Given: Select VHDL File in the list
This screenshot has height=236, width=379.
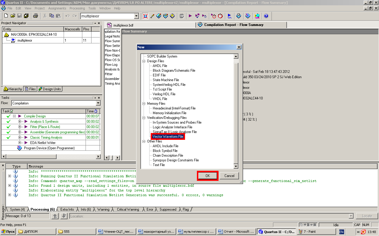Looking at the screenshot, I should [160, 99].
